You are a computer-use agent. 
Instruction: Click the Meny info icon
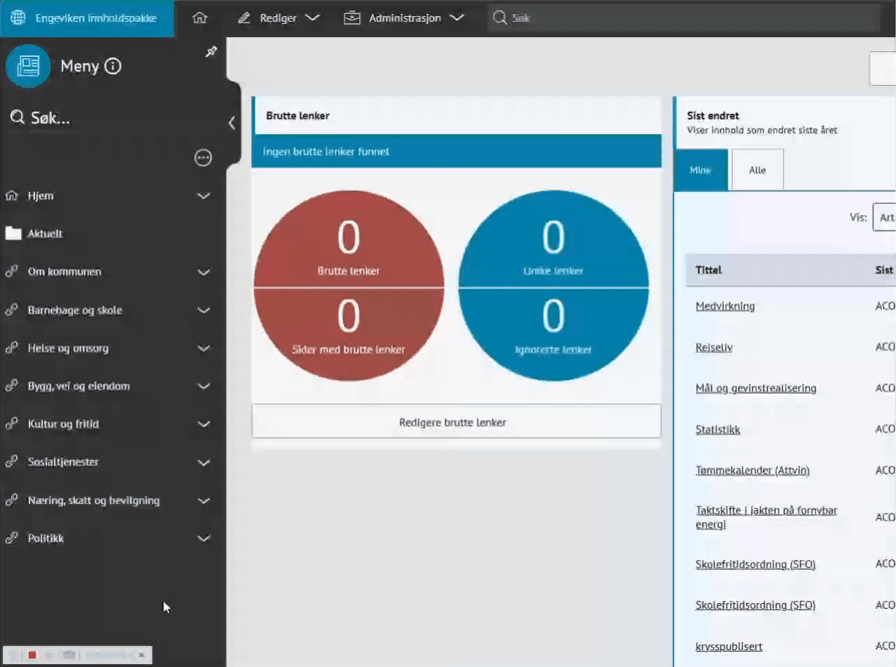pyautogui.click(x=113, y=67)
